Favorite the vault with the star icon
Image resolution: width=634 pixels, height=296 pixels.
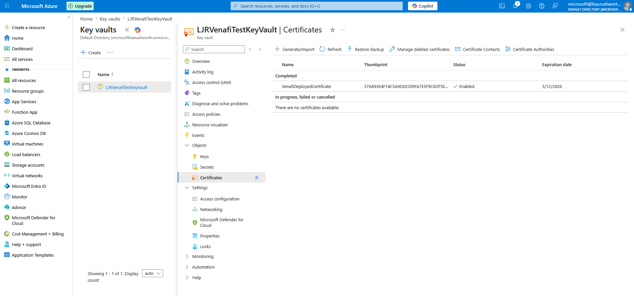coord(333,30)
